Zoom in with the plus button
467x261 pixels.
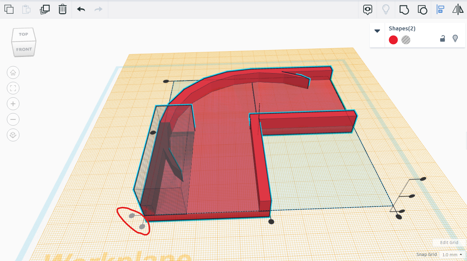pos(13,104)
